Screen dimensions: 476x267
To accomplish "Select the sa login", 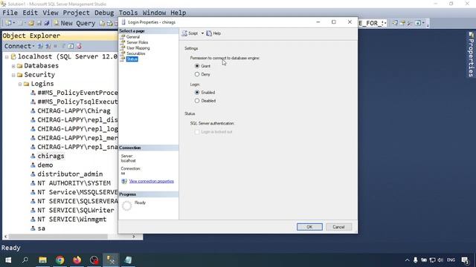I will point(42,228).
